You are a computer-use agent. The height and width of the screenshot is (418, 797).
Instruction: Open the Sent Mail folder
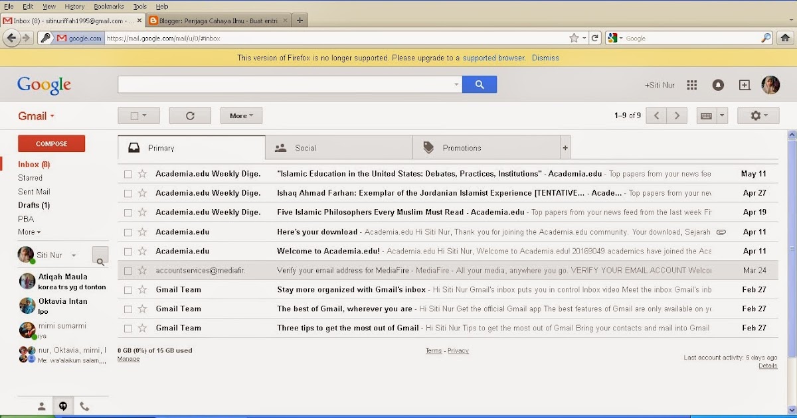(34, 192)
